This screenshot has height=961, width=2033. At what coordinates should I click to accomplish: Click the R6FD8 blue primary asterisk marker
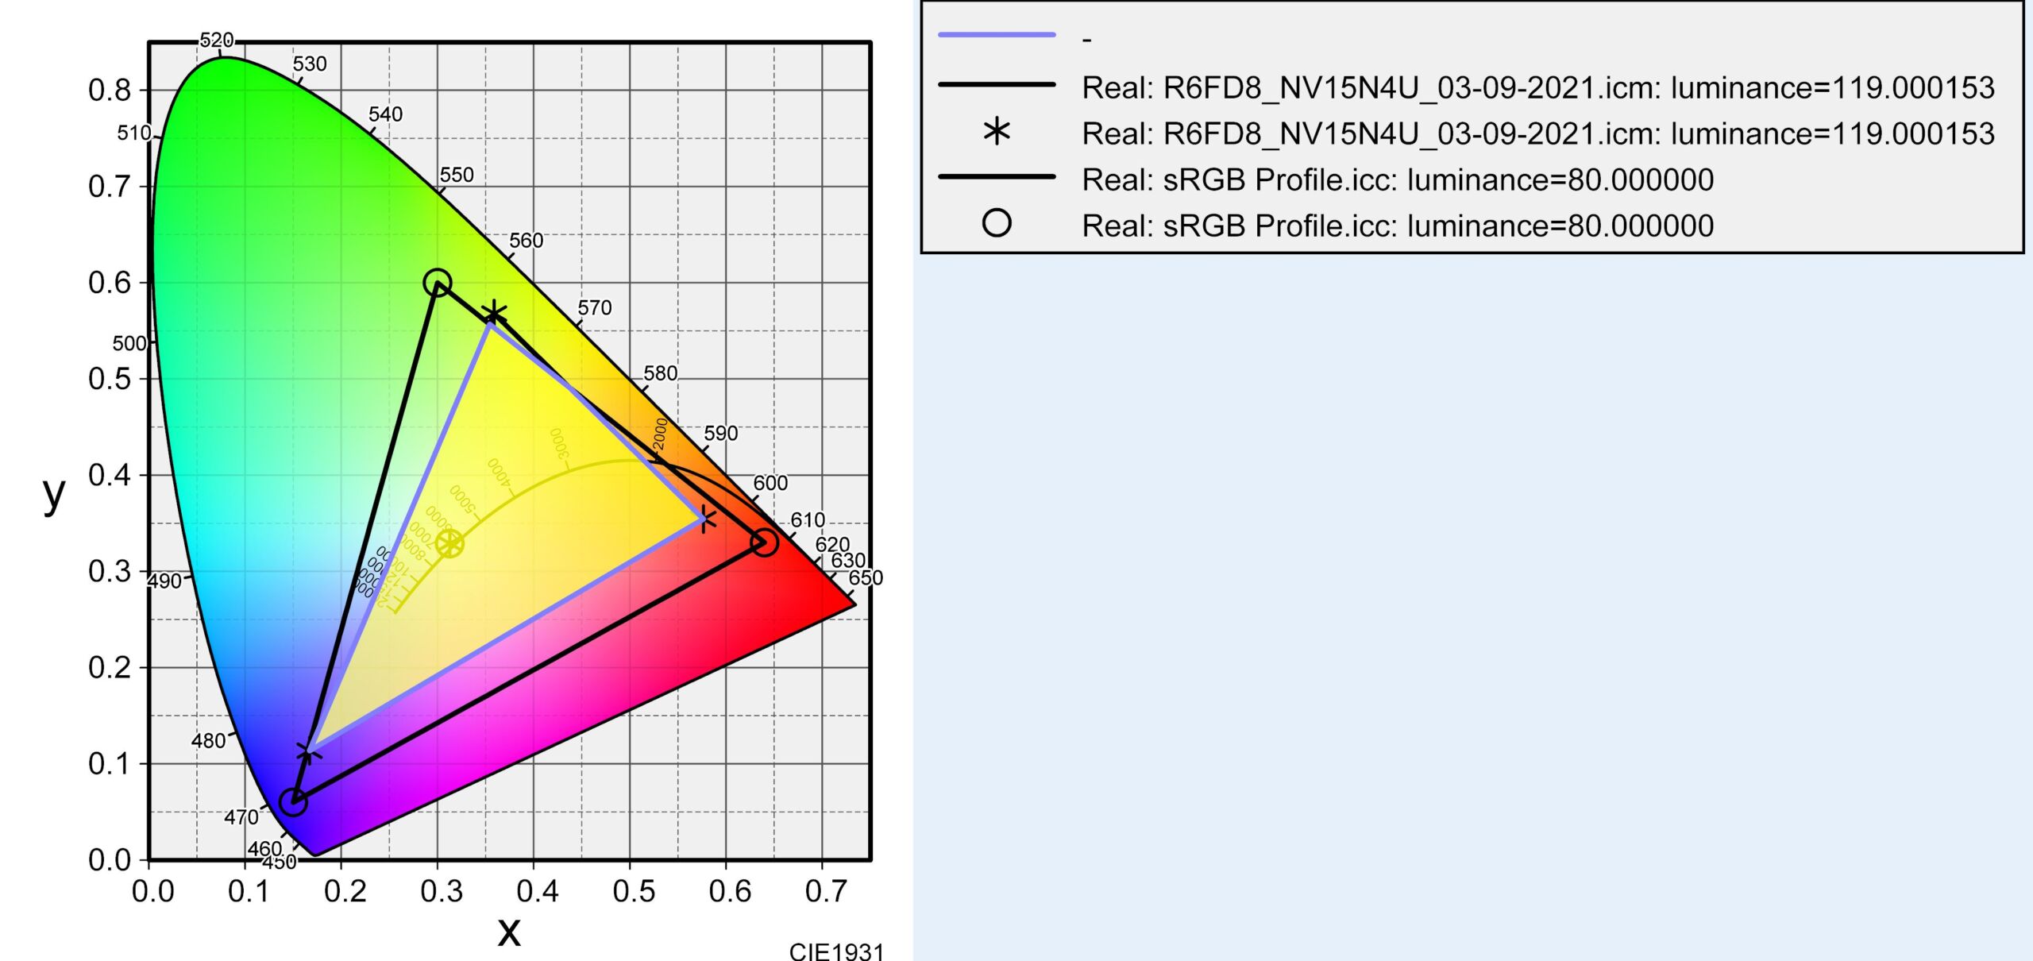[x=309, y=751]
